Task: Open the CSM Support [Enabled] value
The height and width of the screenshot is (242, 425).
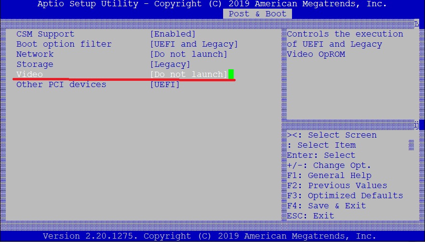Action: point(173,34)
